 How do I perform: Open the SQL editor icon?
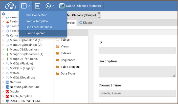point(37,6)
